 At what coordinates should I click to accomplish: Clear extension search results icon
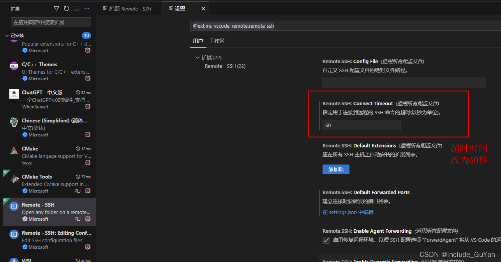coord(77,9)
